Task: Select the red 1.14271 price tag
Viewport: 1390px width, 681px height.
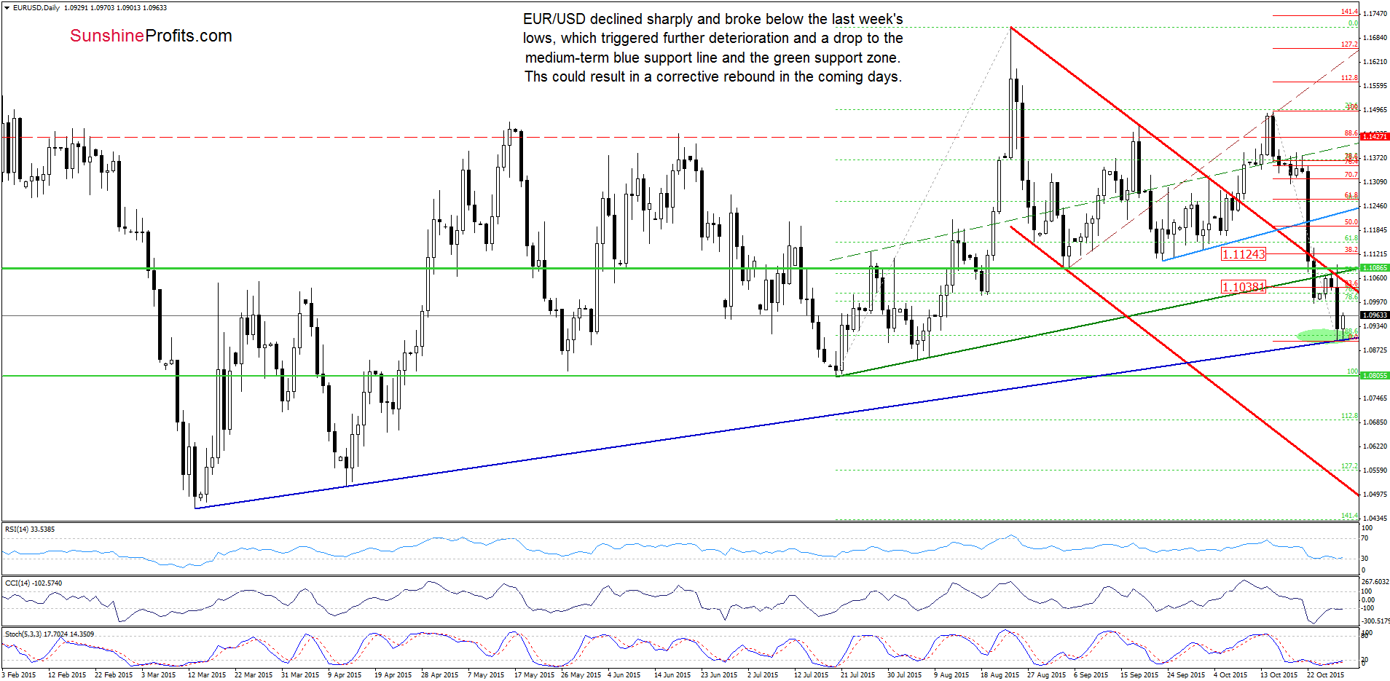Action: click(1375, 137)
